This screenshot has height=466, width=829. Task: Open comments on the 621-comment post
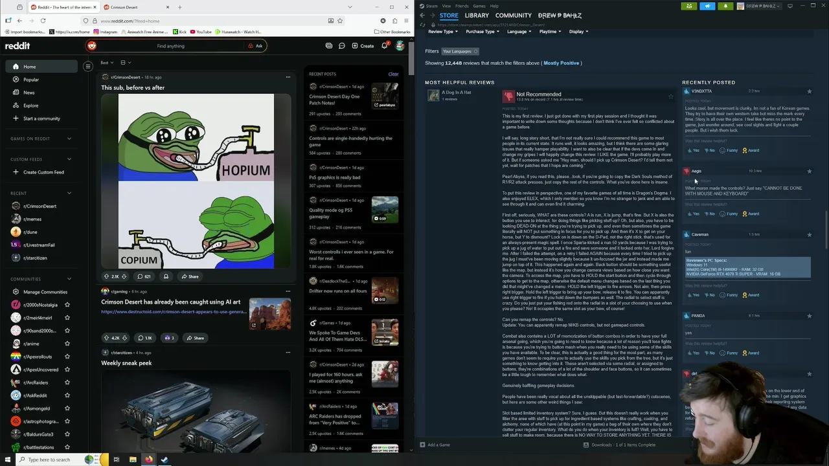144,276
